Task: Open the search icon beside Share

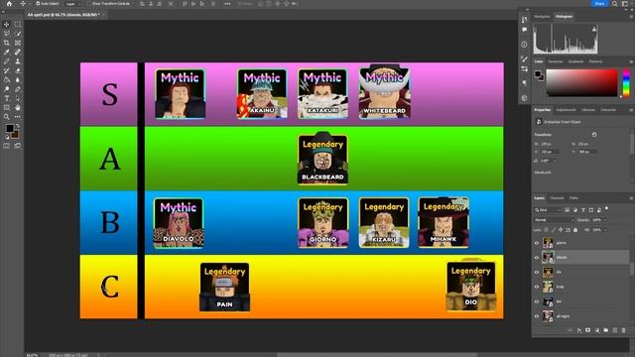Action: (615, 4)
